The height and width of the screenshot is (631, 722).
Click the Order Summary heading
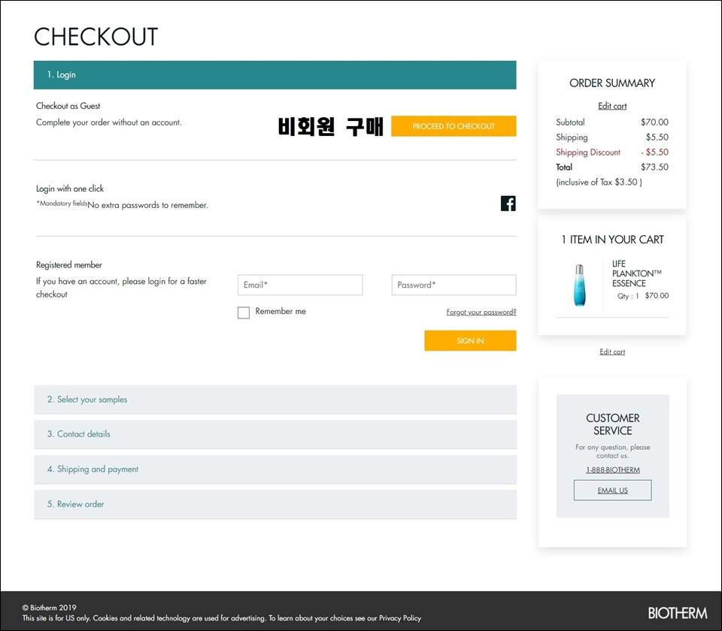click(x=612, y=83)
